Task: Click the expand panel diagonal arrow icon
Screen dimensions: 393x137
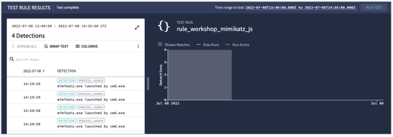Action: pyautogui.click(x=137, y=28)
